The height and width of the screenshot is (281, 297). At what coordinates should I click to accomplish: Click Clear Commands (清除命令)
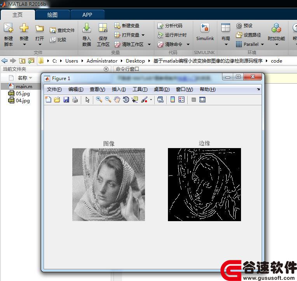coord(170,44)
